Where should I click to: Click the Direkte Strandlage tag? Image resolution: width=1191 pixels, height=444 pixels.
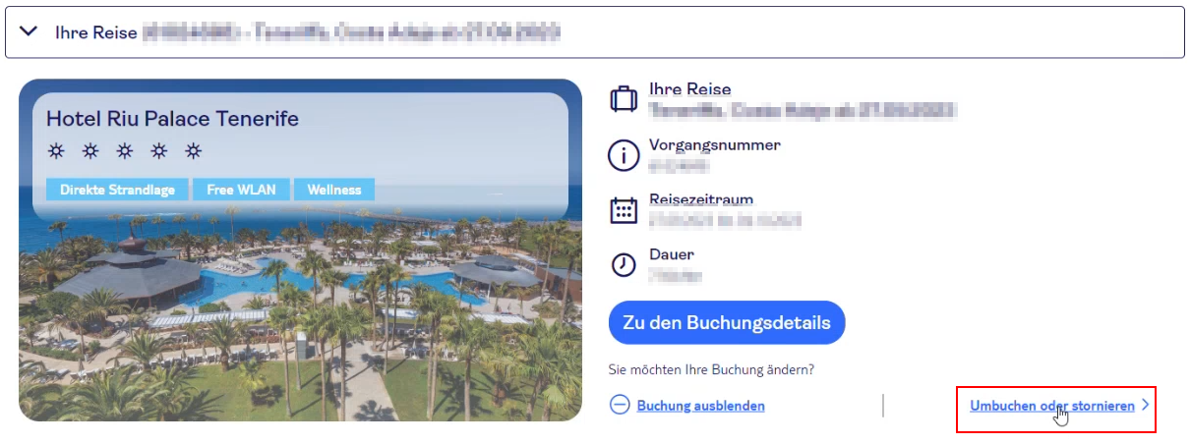coord(117,190)
